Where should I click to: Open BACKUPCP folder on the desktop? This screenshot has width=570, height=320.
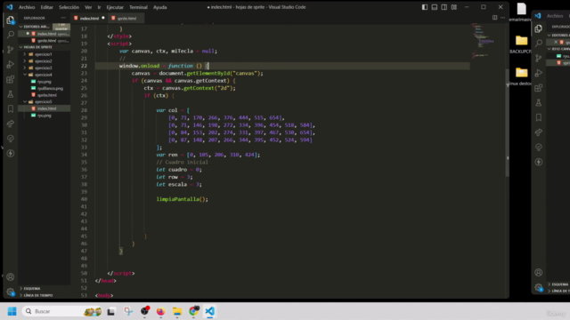click(521, 44)
